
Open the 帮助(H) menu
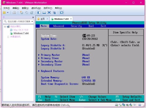[58, 8]
